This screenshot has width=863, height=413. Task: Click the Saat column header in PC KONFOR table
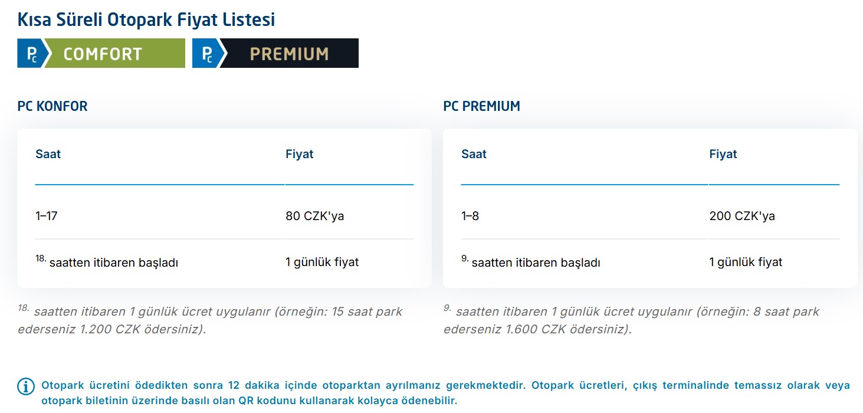(x=48, y=154)
